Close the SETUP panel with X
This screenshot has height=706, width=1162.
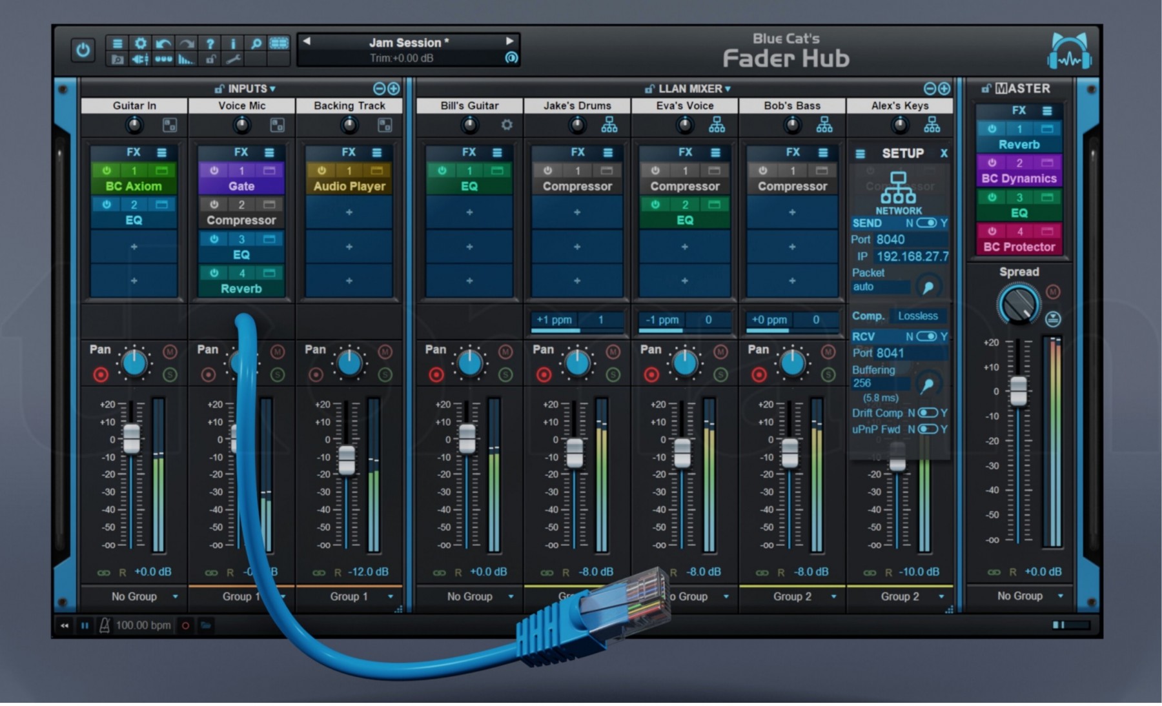coord(944,154)
